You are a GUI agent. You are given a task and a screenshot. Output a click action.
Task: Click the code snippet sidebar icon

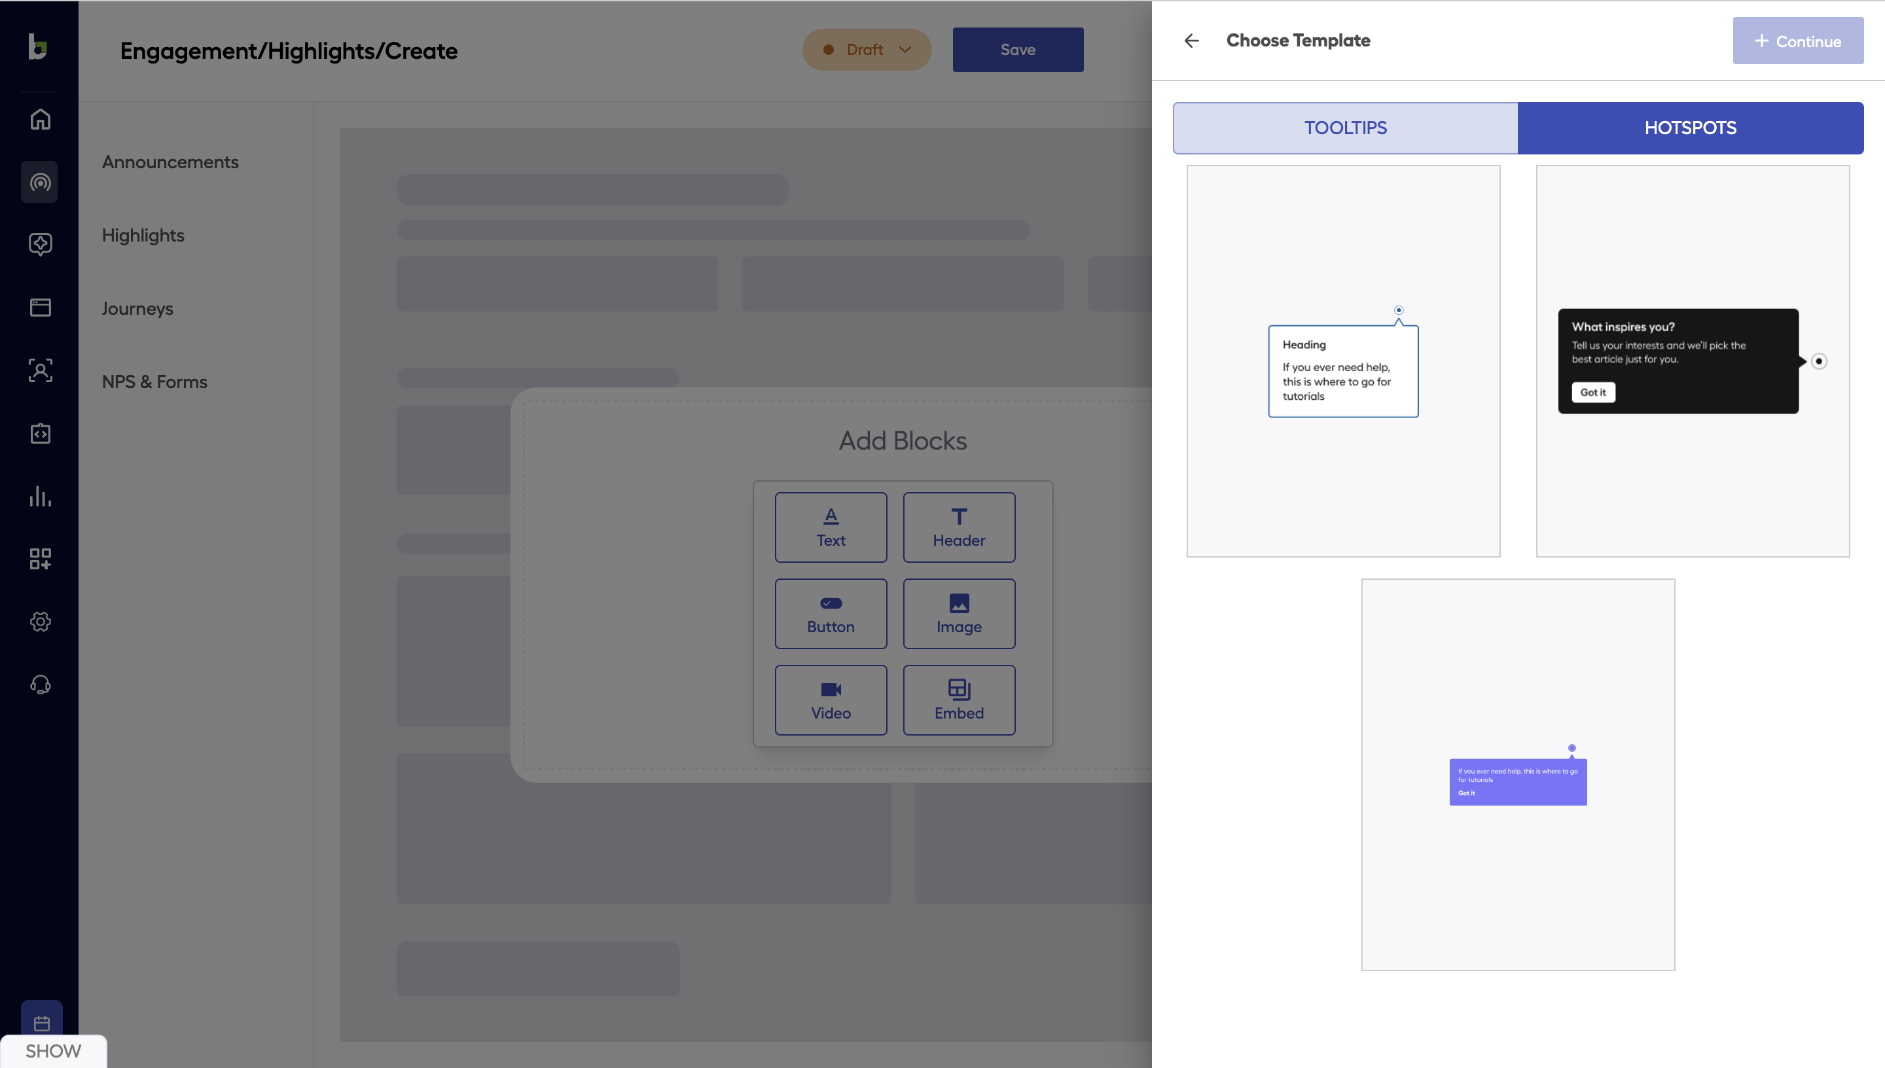click(41, 433)
